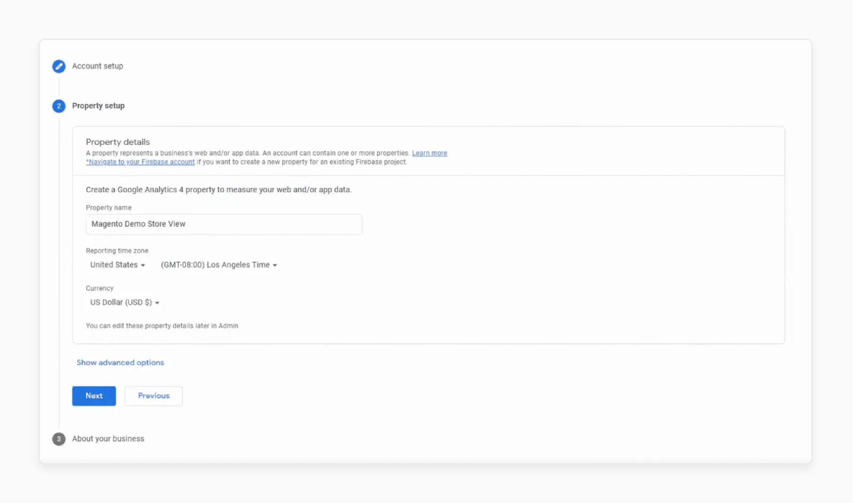Screen dimensions: 853x503
Task: Click the United States dropdown arrow
Action: click(x=143, y=265)
